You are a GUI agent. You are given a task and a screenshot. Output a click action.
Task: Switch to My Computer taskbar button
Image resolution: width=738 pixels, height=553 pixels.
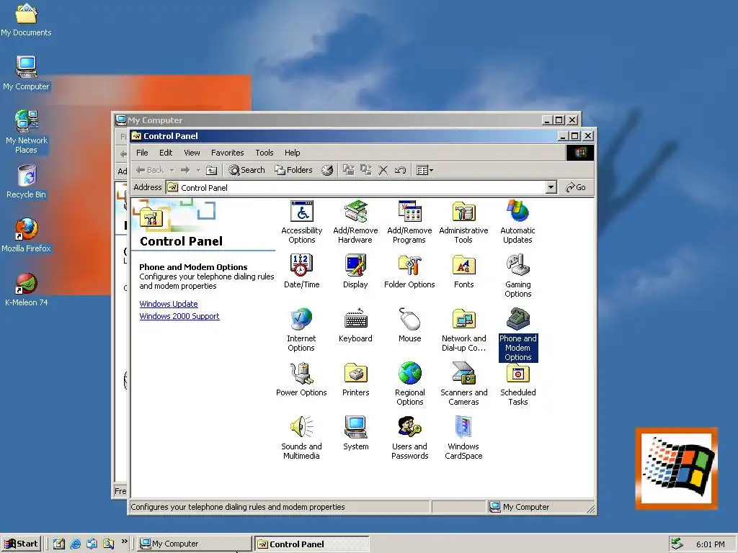(x=194, y=544)
